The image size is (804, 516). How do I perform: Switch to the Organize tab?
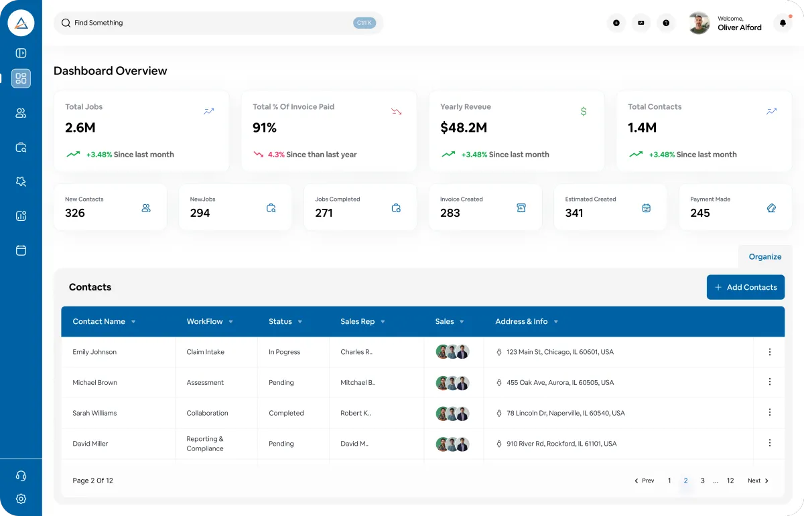(x=764, y=256)
